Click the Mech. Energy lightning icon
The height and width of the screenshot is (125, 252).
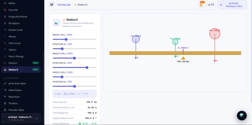[x=5, y=56]
